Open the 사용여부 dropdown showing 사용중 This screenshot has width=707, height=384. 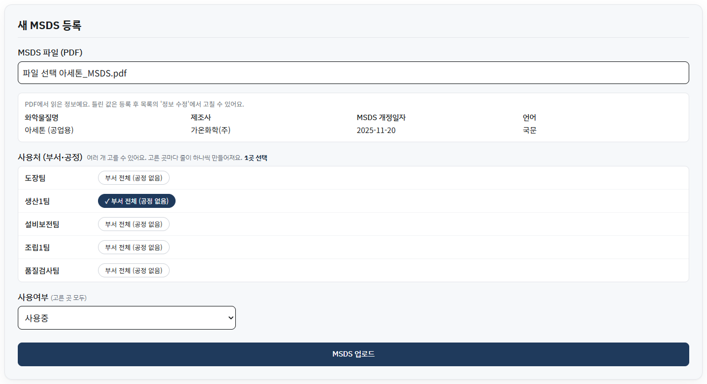pyautogui.click(x=127, y=318)
